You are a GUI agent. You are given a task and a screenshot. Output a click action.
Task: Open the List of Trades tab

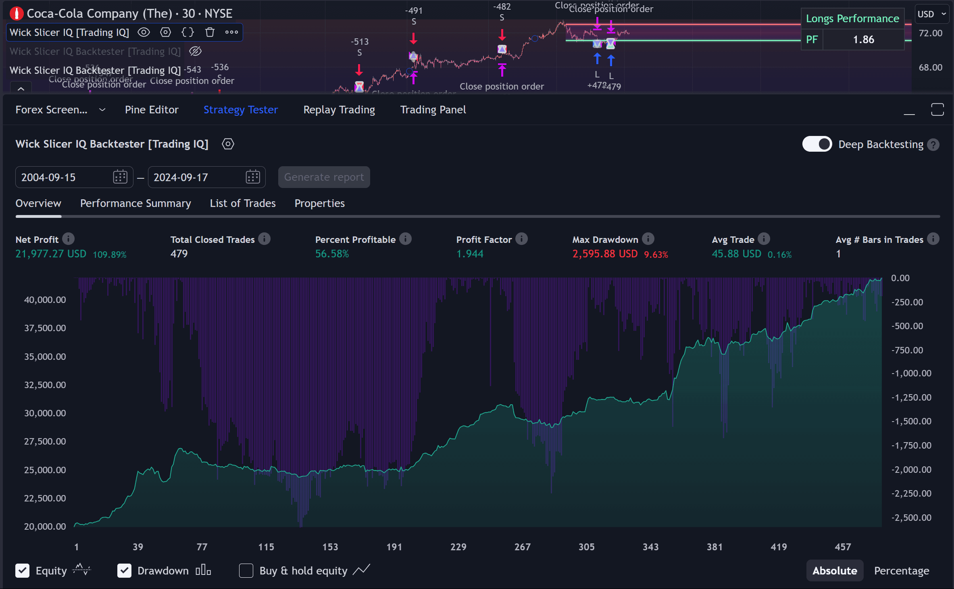pos(243,203)
